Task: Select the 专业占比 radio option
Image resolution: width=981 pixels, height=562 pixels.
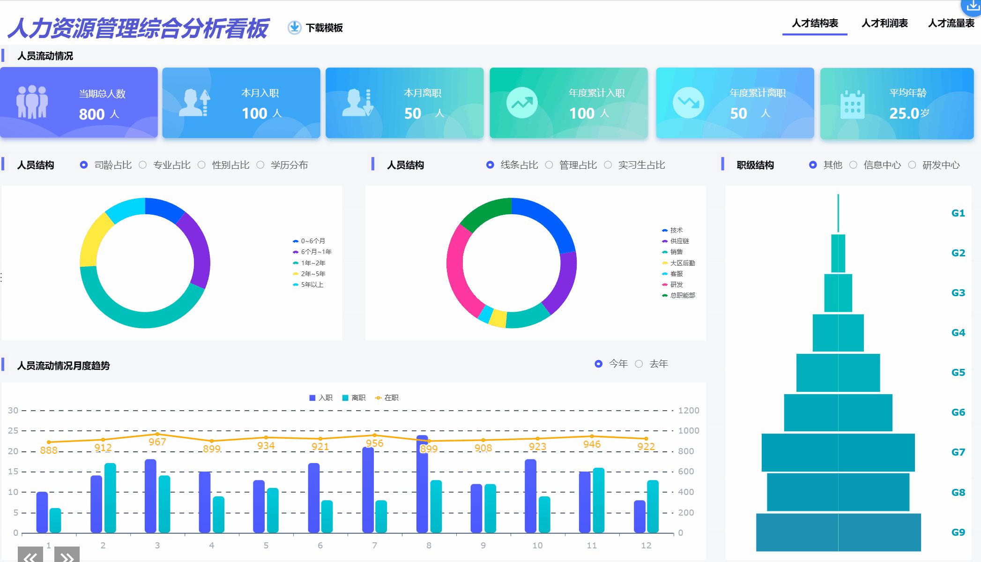Action: [143, 165]
